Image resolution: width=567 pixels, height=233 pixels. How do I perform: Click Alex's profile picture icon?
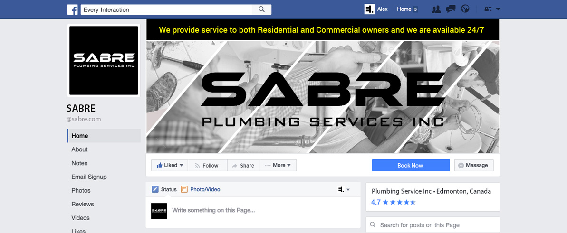point(369,9)
